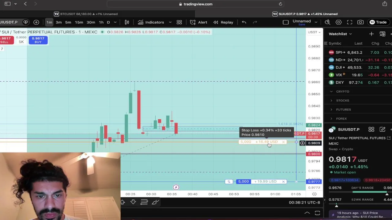Image resolution: width=392 pixels, height=220 pixels.
Task: Close the 5,000 +19.99 USD order label
Action: 283,182
